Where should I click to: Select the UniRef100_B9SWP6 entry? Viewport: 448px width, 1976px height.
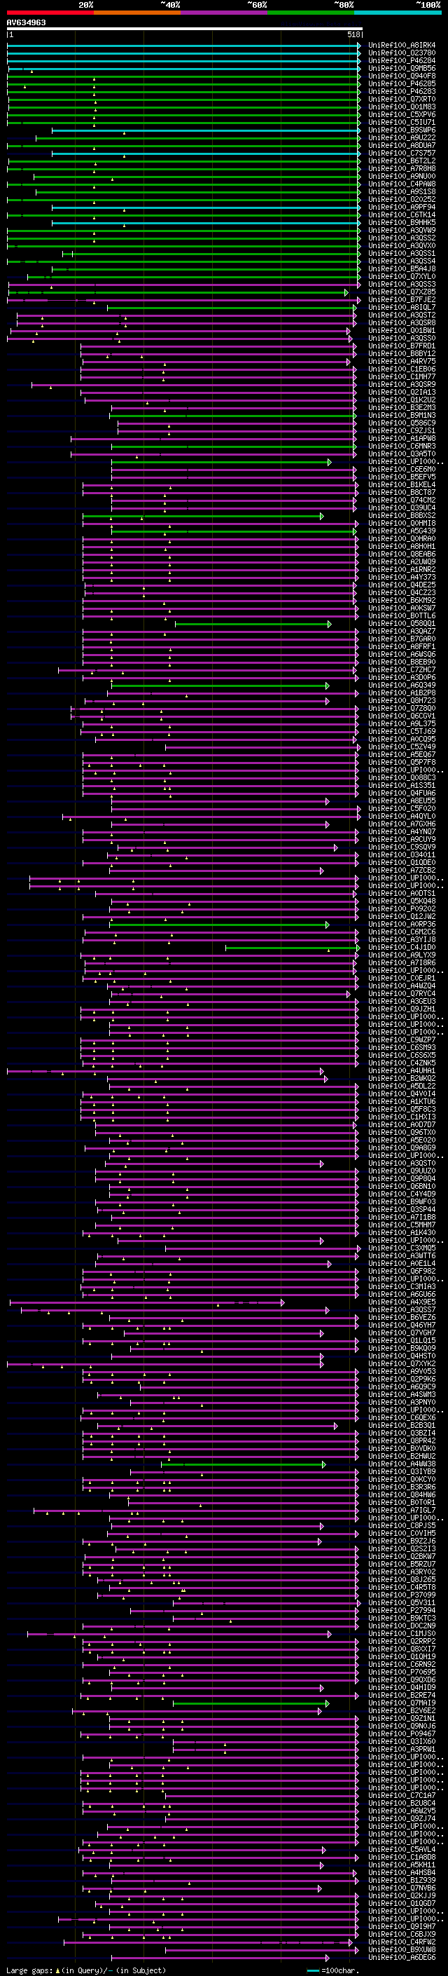(x=402, y=130)
